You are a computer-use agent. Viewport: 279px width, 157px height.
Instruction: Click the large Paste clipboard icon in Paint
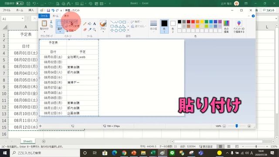(x=44, y=23)
